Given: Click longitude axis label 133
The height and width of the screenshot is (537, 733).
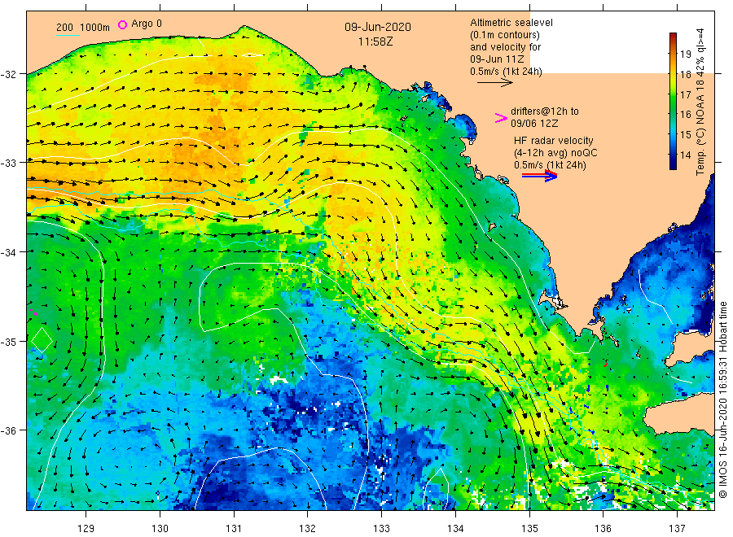Looking at the screenshot, I should 381,529.
